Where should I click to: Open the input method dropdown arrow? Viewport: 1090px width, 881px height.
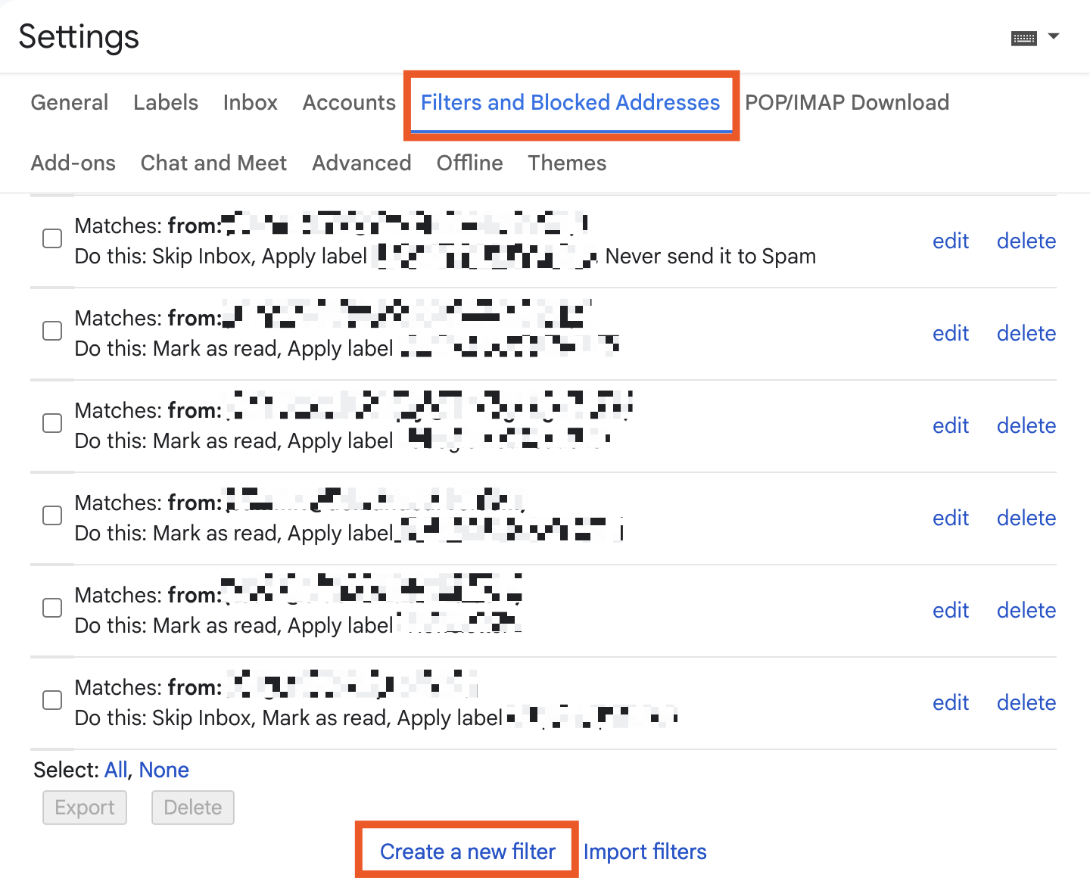[x=1052, y=36]
